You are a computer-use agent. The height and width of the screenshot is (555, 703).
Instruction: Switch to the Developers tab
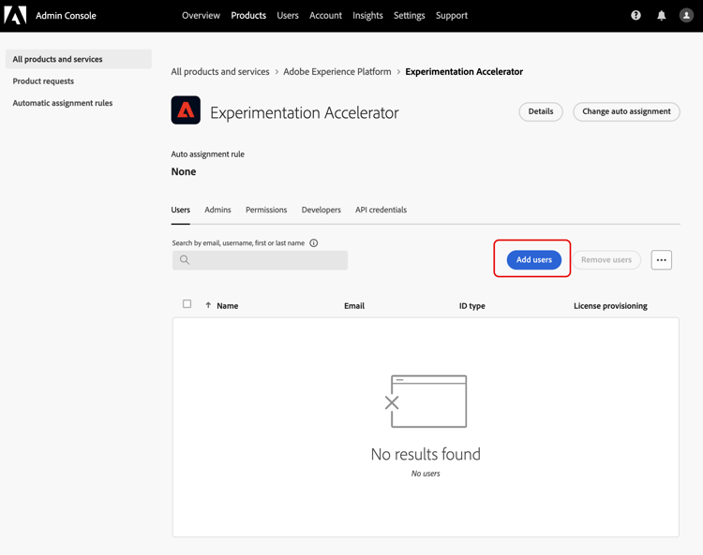[321, 210]
